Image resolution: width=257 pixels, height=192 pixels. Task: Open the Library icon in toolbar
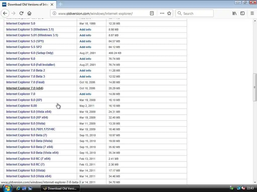[x=234, y=13]
